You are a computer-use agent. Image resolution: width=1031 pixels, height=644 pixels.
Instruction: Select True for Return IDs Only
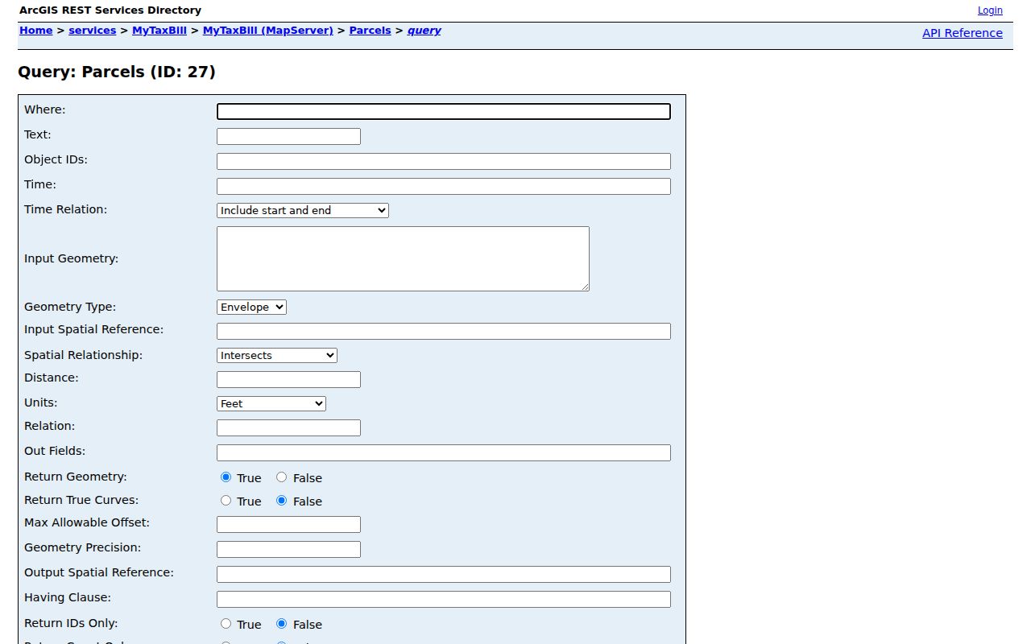click(226, 624)
